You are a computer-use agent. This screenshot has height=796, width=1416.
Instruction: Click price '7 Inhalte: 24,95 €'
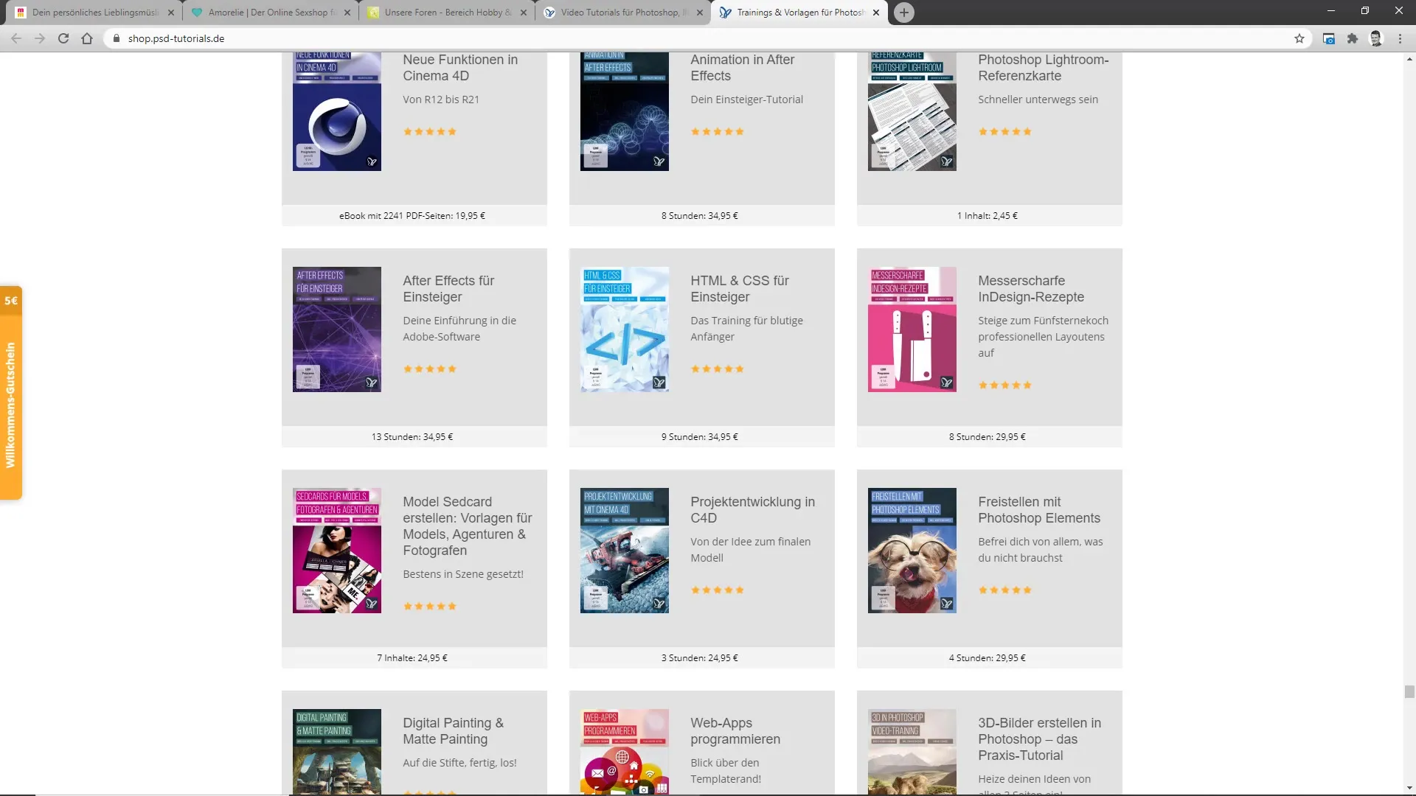[x=412, y=658]
